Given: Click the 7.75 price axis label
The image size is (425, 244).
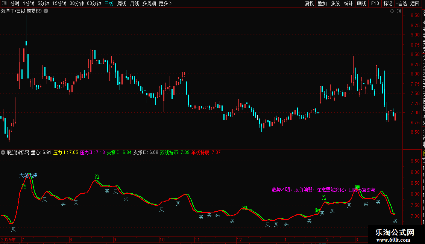Looking at the screenshot, I should click(x=415, y=84).
